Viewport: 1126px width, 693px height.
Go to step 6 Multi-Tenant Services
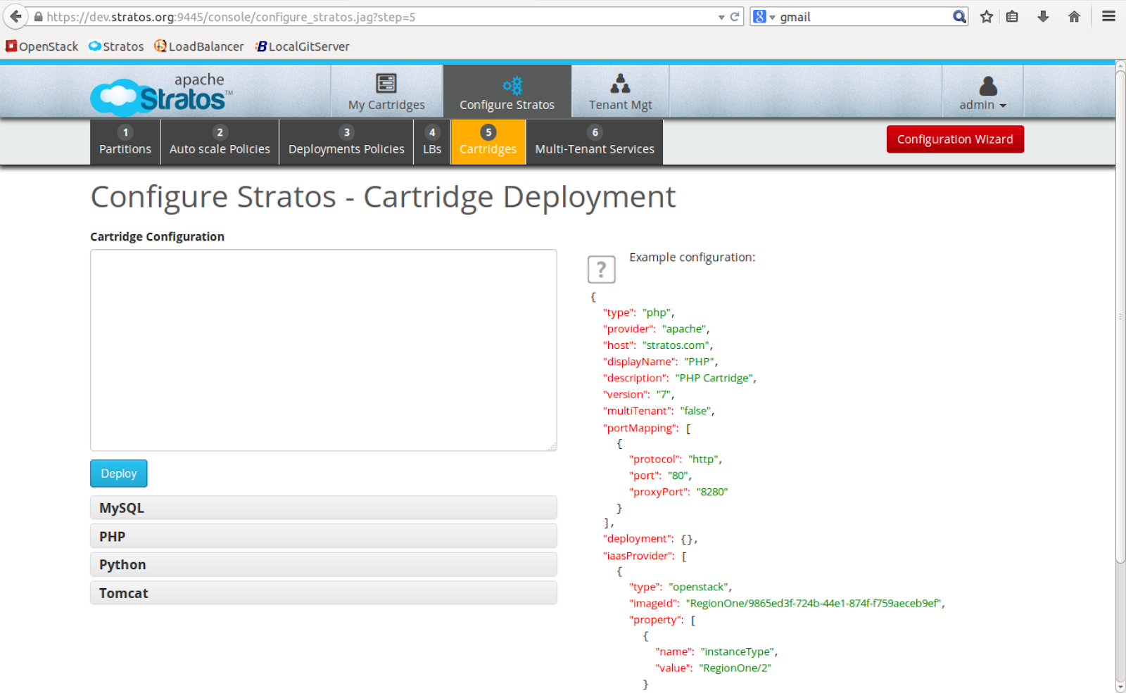coord(595,141)
